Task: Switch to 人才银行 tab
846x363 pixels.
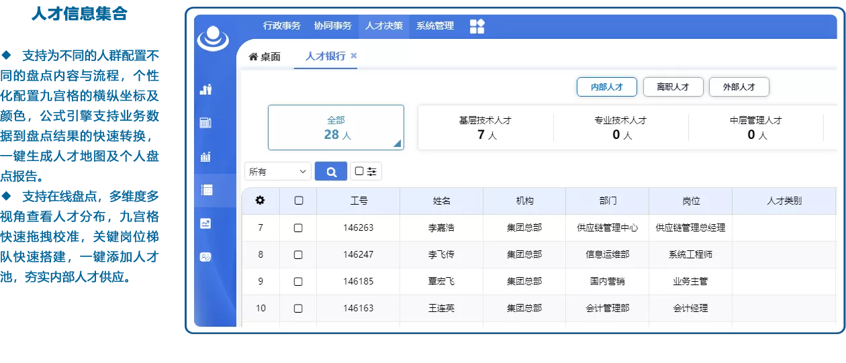Action: click(326, 56)
